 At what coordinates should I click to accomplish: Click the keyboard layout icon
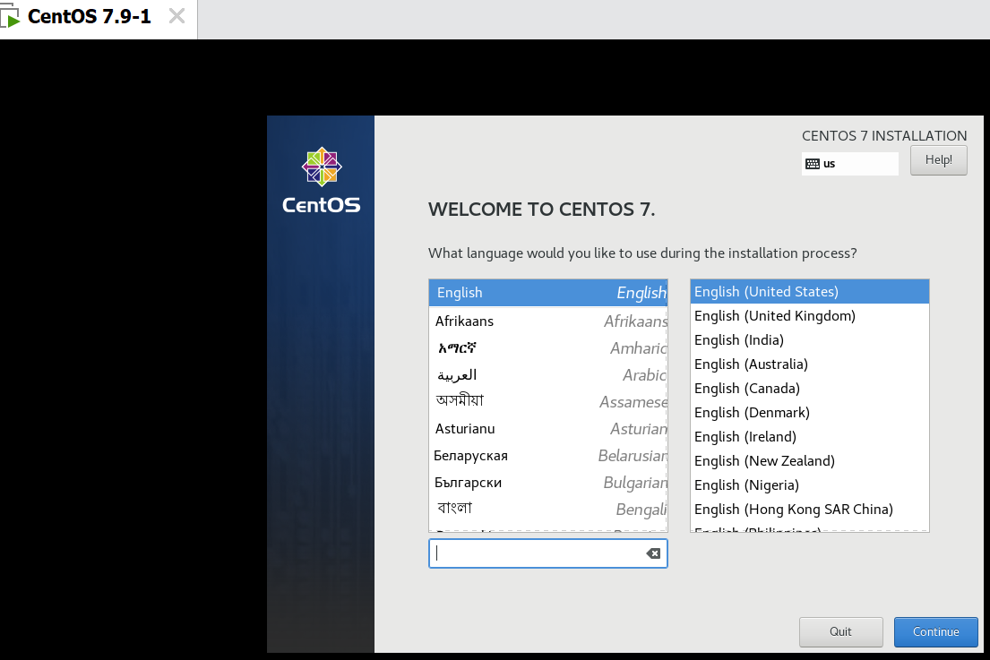click(x=813, y=164)
